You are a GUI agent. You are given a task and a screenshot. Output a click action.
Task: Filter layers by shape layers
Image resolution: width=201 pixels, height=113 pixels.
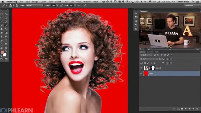(x=165, y=55)
